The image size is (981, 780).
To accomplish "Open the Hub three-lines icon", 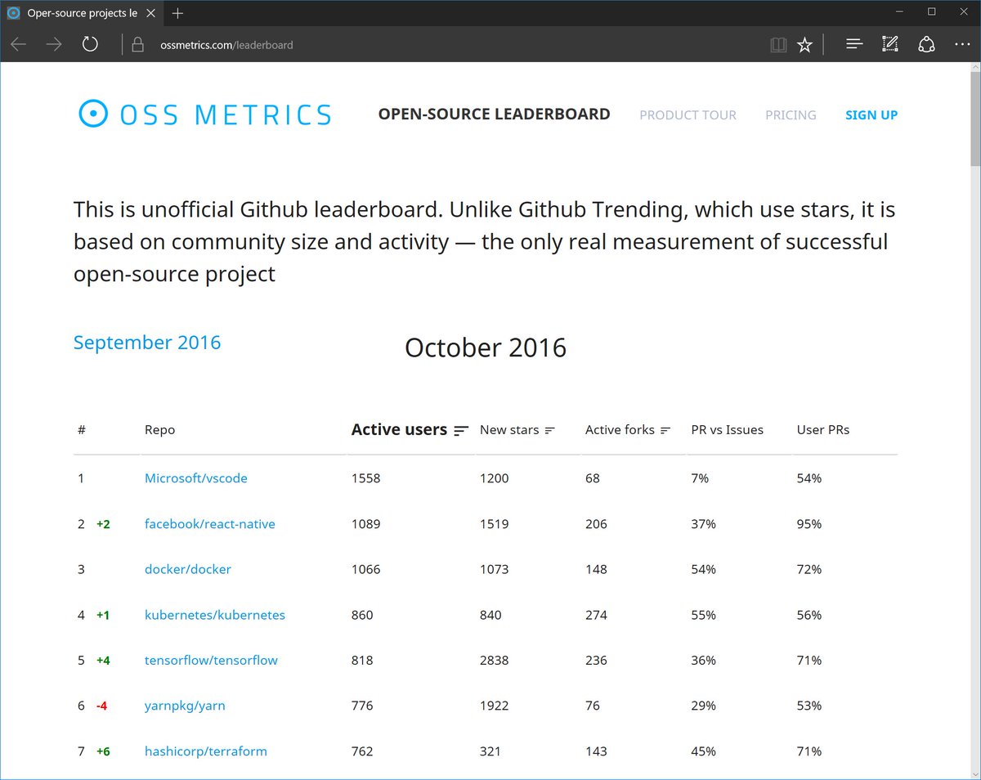I will [x=854, y=44].
